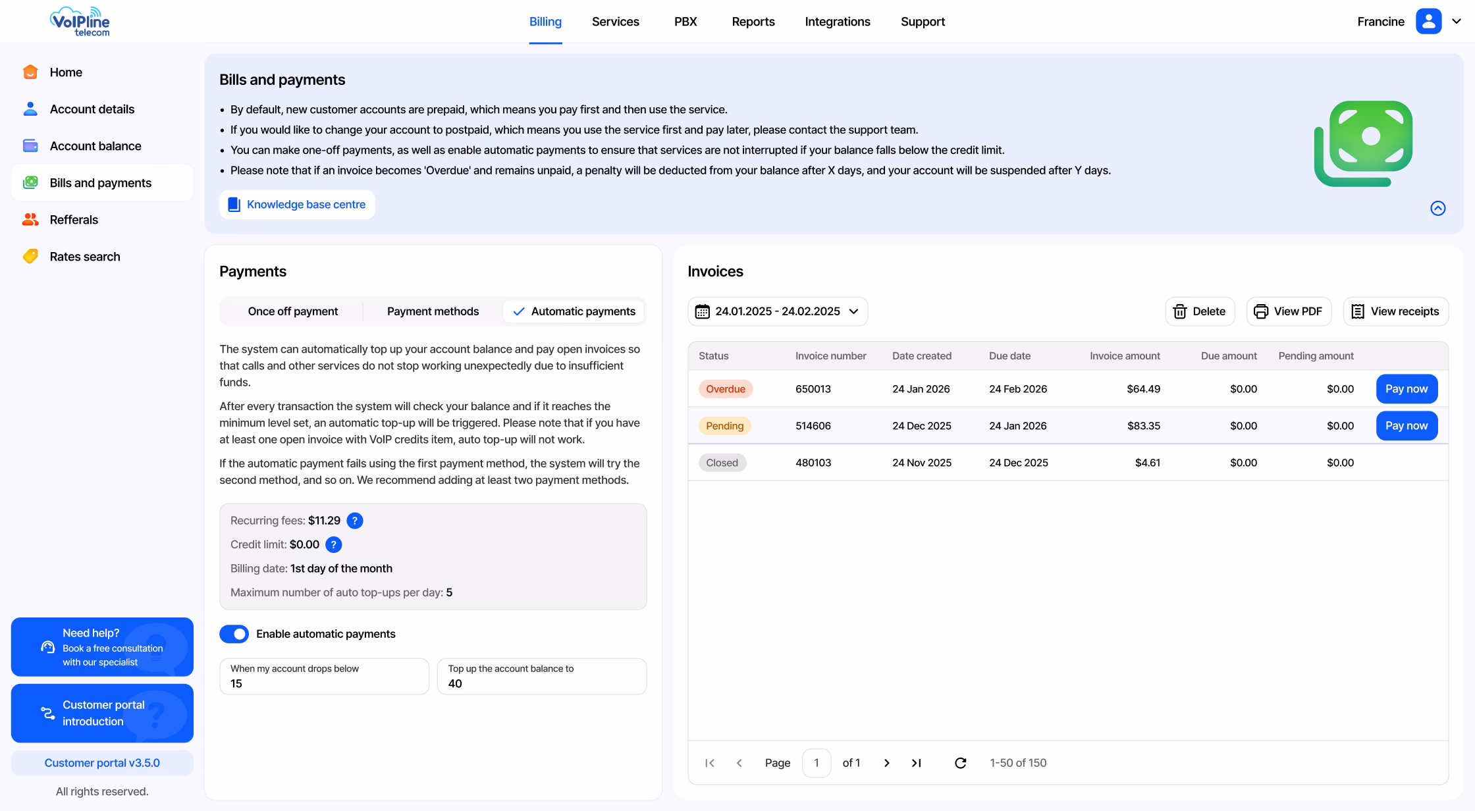Open the invoice date range dropdown
This screenshot has height=811, width=1475.
pyautogui.click(x=778, y=311)
